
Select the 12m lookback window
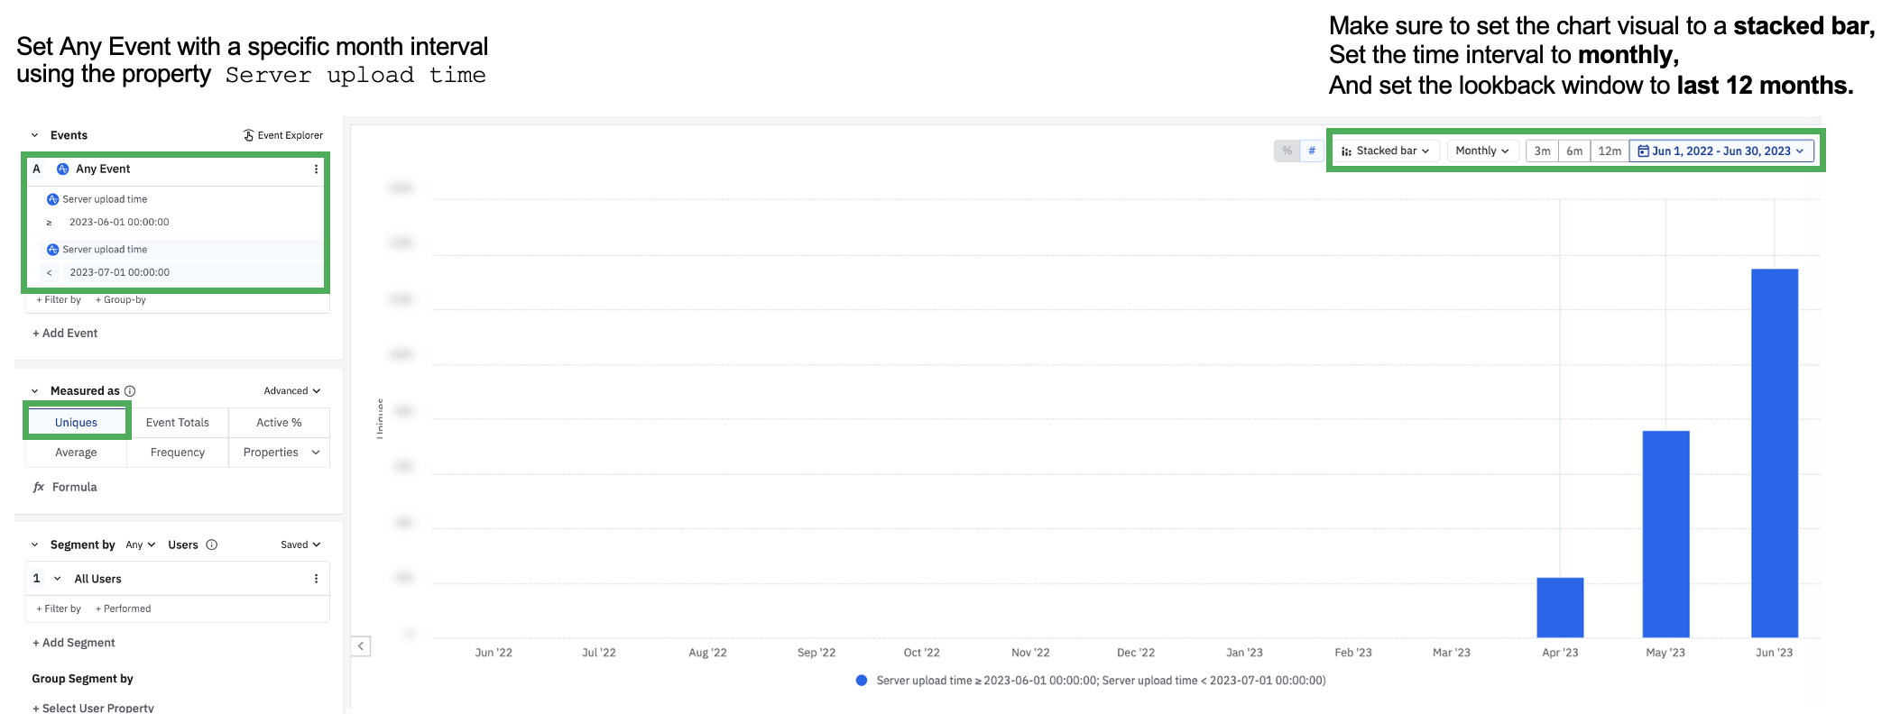1610,151
